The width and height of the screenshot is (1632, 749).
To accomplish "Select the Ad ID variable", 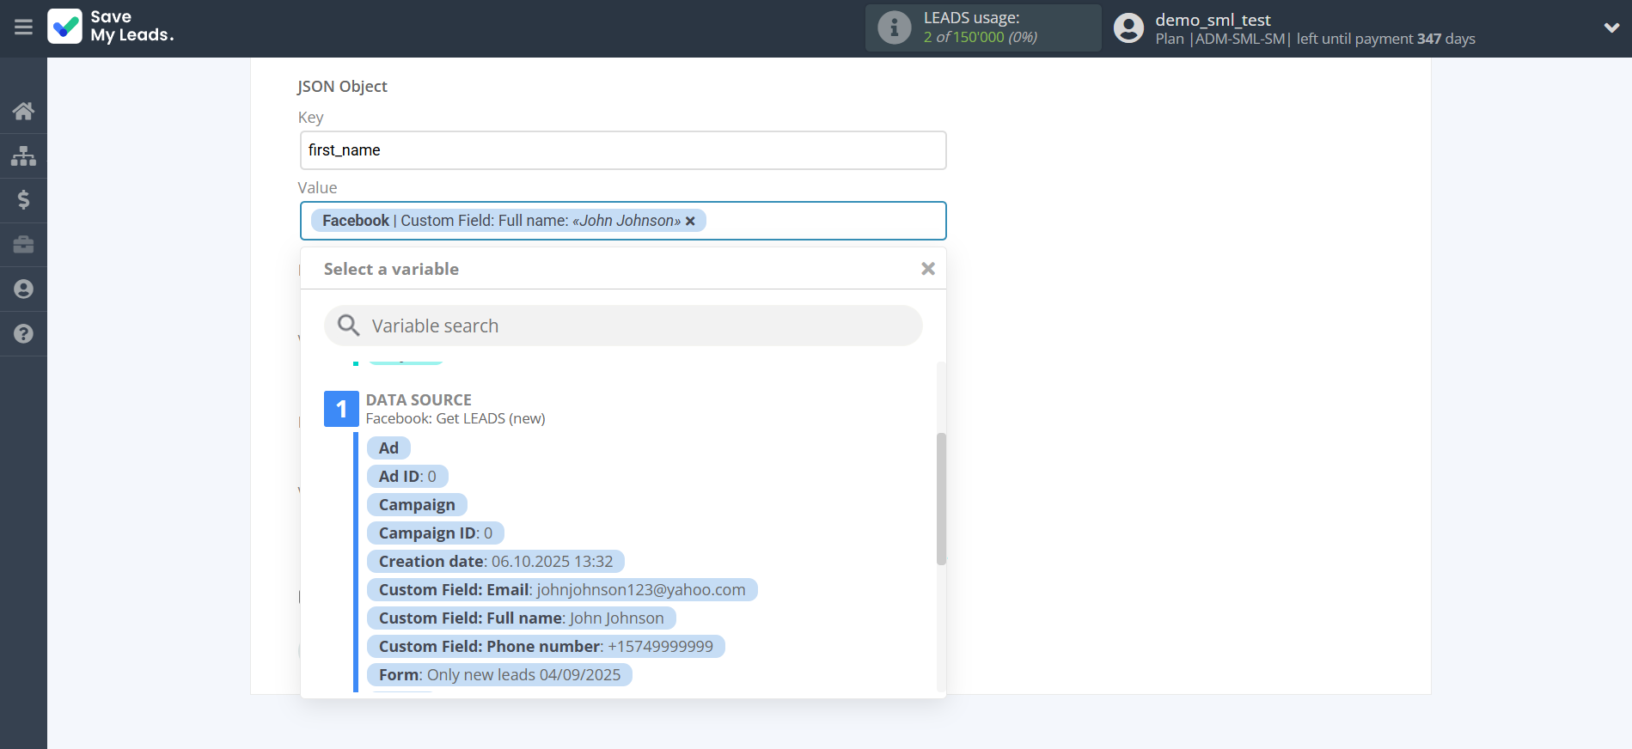I will (x=407, y=477).
